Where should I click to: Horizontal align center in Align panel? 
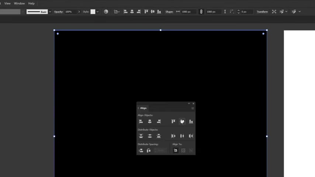tap(150, 121)
